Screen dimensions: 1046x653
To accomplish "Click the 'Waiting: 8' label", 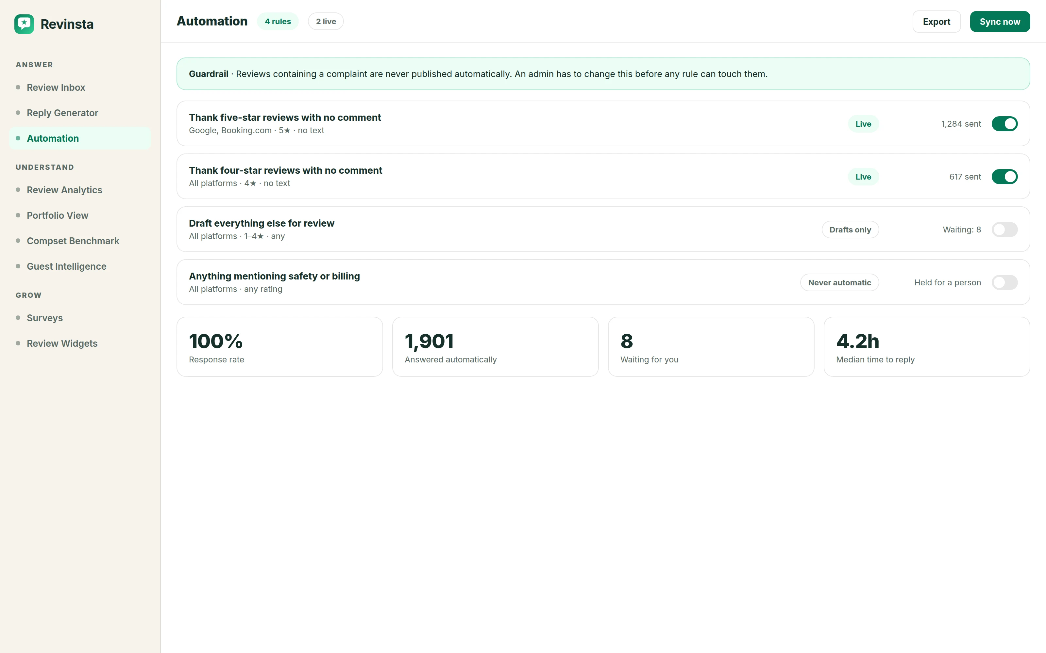I will tap(962, 230).
